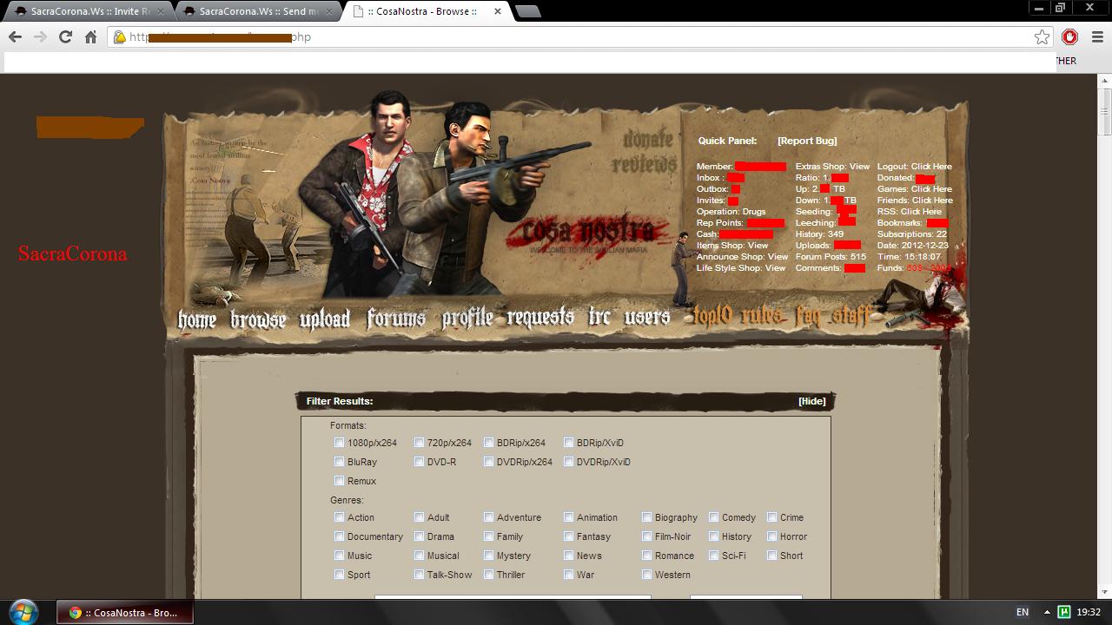This screenshot has height=625, width=1112.
Task: Open the Announce Shop View link
Action: click(742, 257)
